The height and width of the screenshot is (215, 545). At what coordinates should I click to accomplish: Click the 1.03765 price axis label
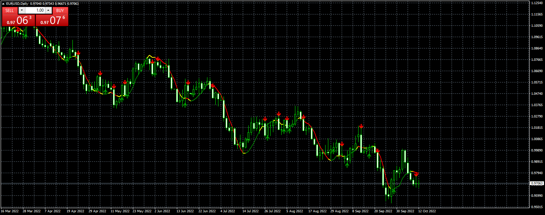click(537, 105)
